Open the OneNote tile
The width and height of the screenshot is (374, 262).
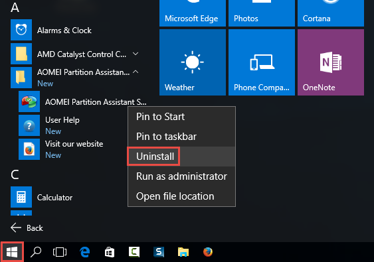point(331,62)
